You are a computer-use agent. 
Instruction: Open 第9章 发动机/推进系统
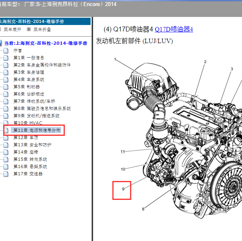click(36, 116)
